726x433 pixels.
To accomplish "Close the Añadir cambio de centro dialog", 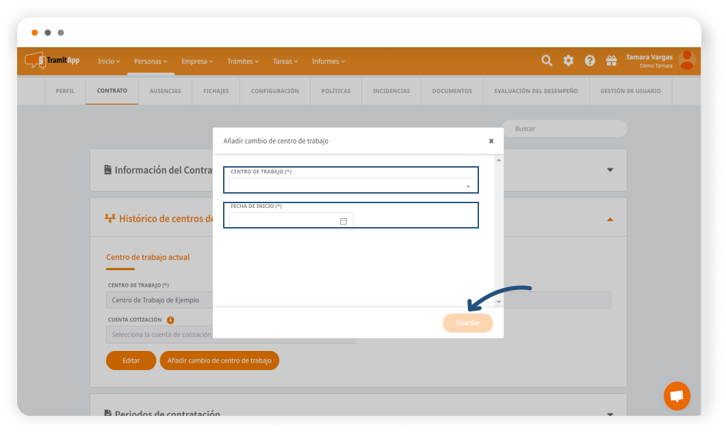I will point(491,141).
